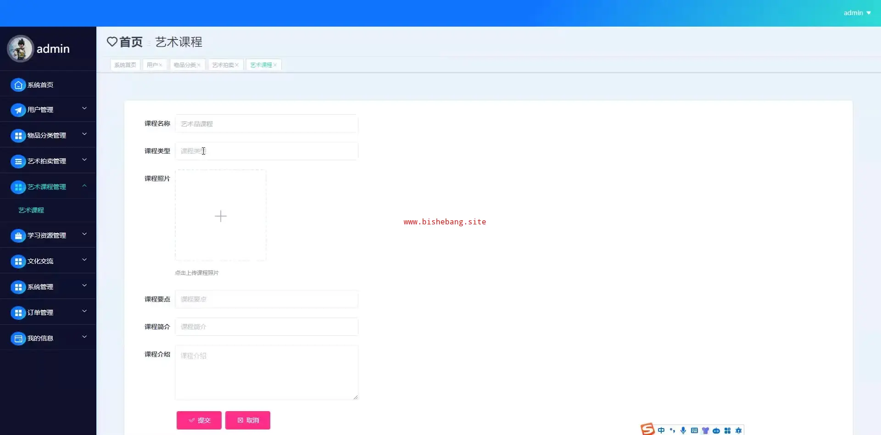
Task: Expand the 学习资源管理 menu chevron
Action: click(84, 234)
